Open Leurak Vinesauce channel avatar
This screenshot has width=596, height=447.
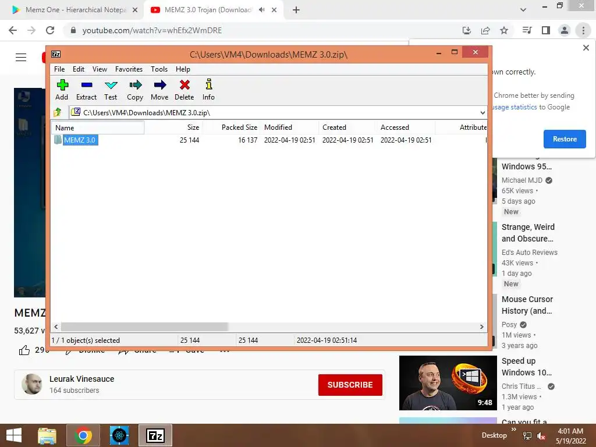[32, 384]
